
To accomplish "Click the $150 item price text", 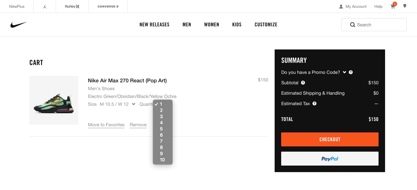I will tap(263, 80).
